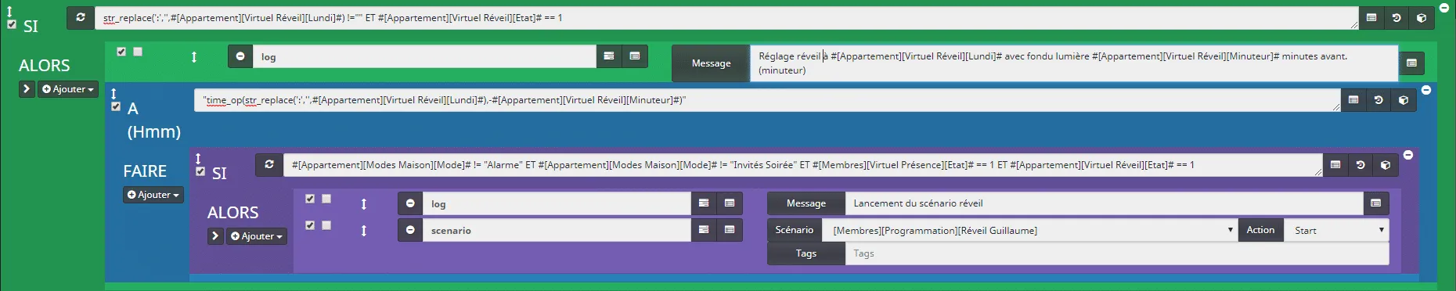Open second list icon beside the purple log field
This screenshot has width=1456, height=291.
point(730,203)
